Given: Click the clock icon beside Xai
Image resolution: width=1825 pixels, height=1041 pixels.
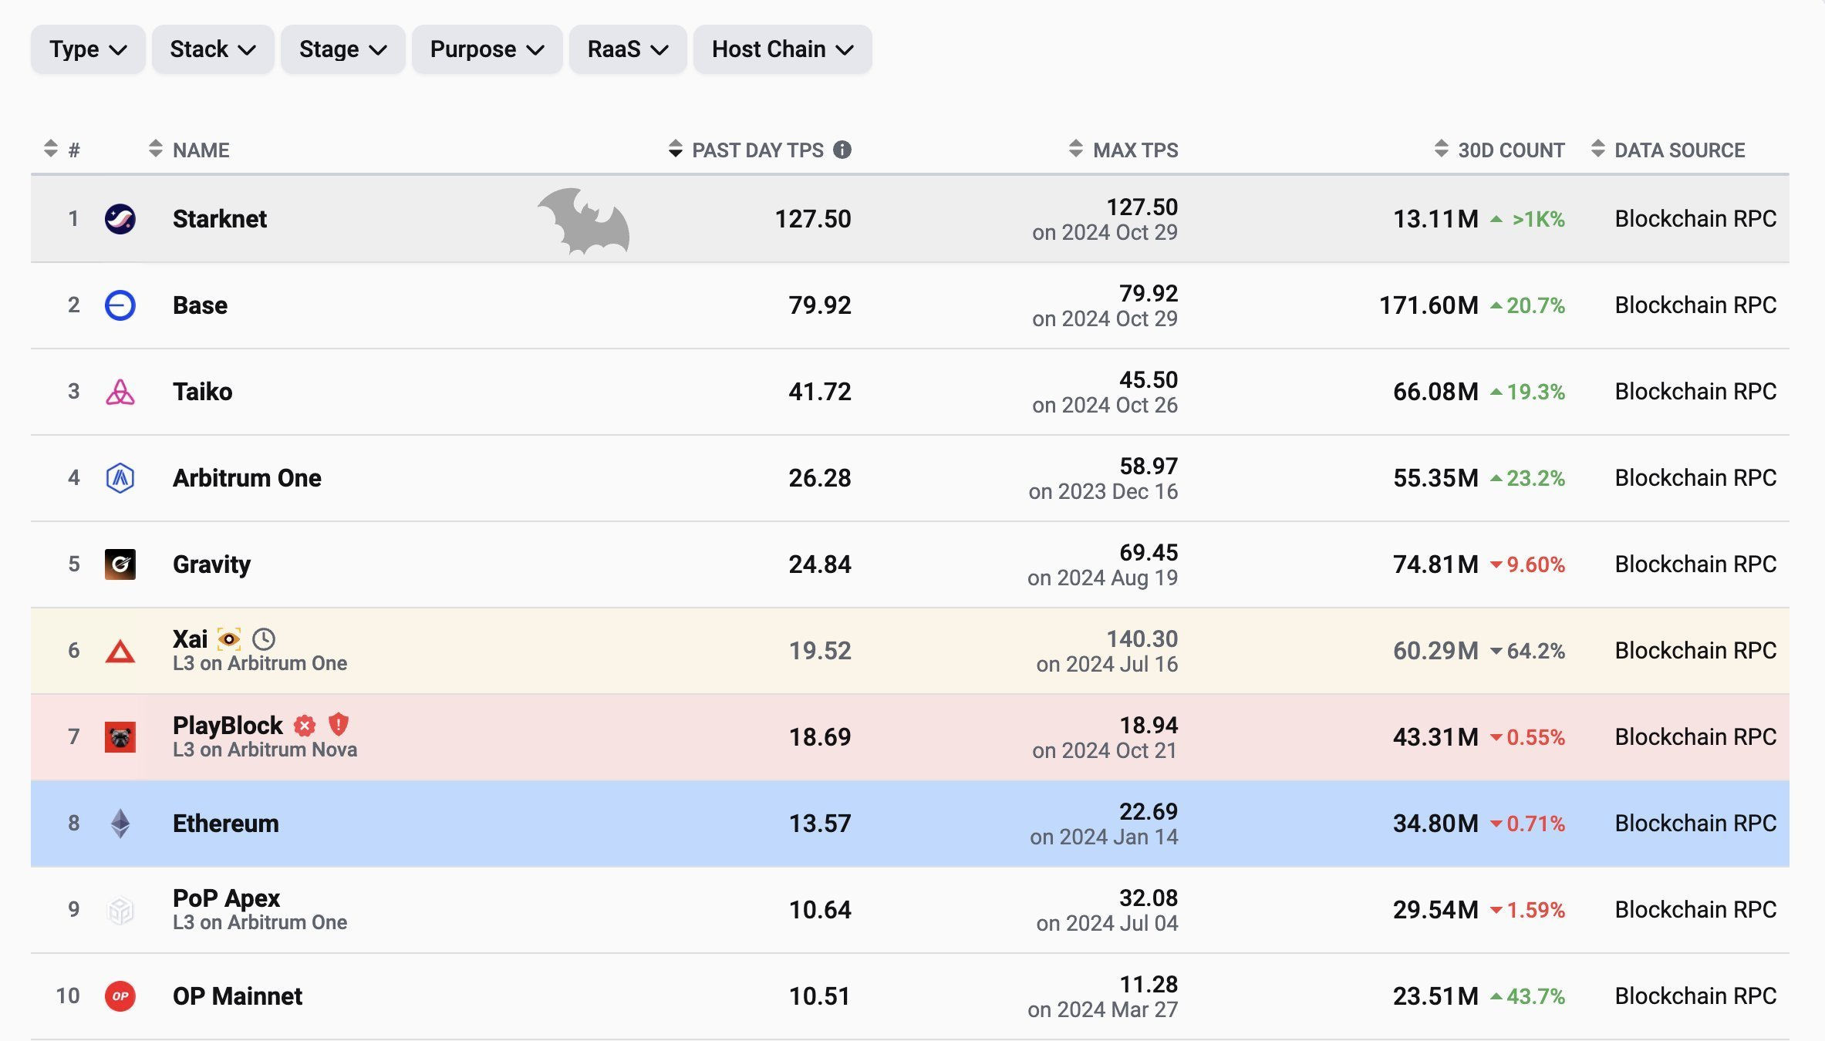Looking at the screenshot, I should pyautogui.click(x=264, y=638).
